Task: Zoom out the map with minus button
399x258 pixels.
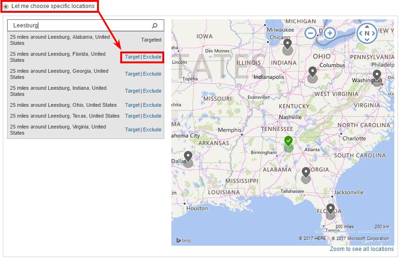Action: (310, 33)
